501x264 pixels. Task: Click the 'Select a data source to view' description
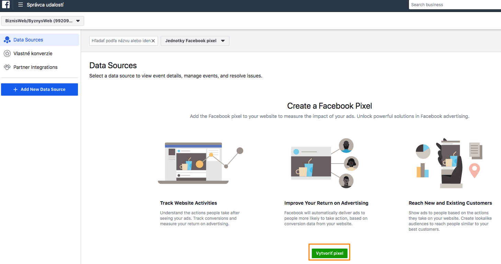(x=176, y=76)
